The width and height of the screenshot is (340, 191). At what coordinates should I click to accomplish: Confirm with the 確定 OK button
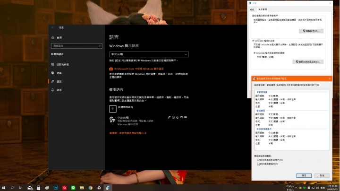click(304, 175)
